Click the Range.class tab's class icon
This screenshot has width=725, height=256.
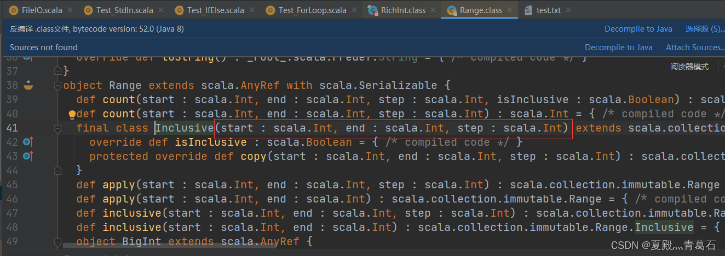pyautogui.click(x=452, y=10)
